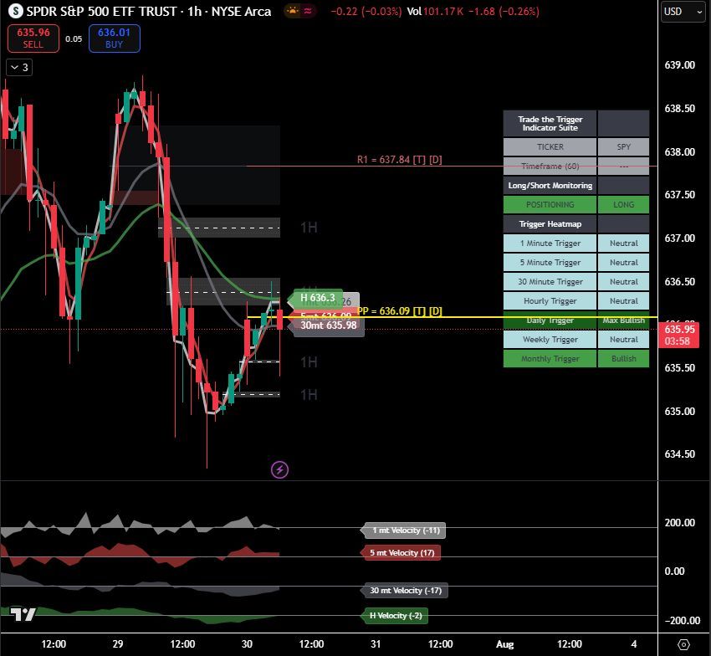Click the H Velocity (-2) label

396,616
